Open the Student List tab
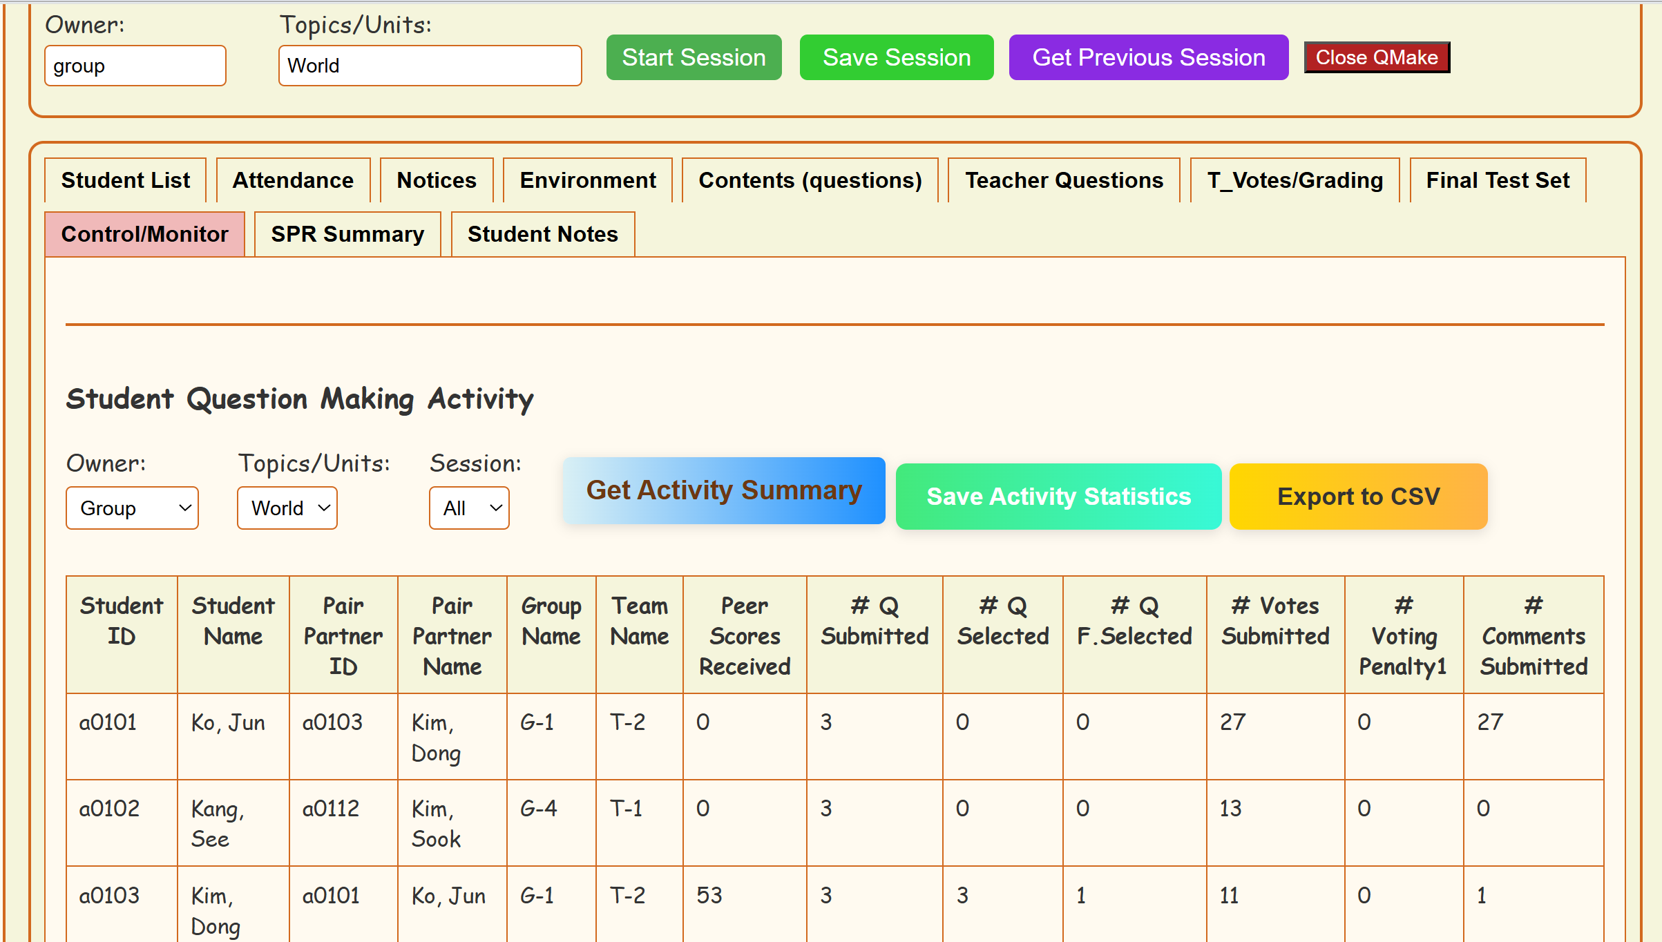1662x942 pixels. (125, 180)
